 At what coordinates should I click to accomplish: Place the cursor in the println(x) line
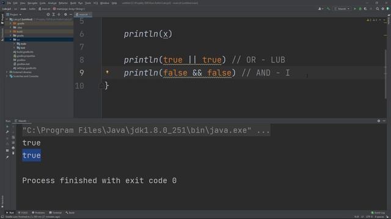[x=148, y=34]
